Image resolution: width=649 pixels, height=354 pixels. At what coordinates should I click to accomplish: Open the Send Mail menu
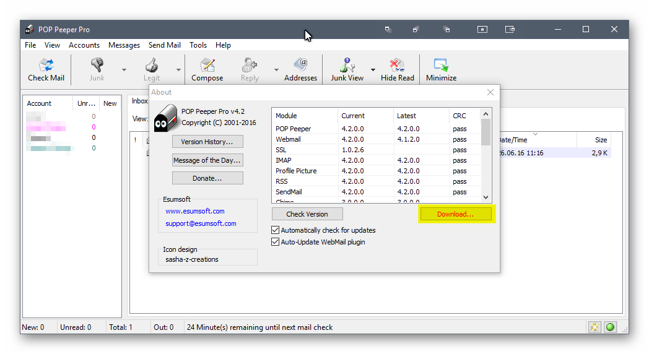coord(164,45)
